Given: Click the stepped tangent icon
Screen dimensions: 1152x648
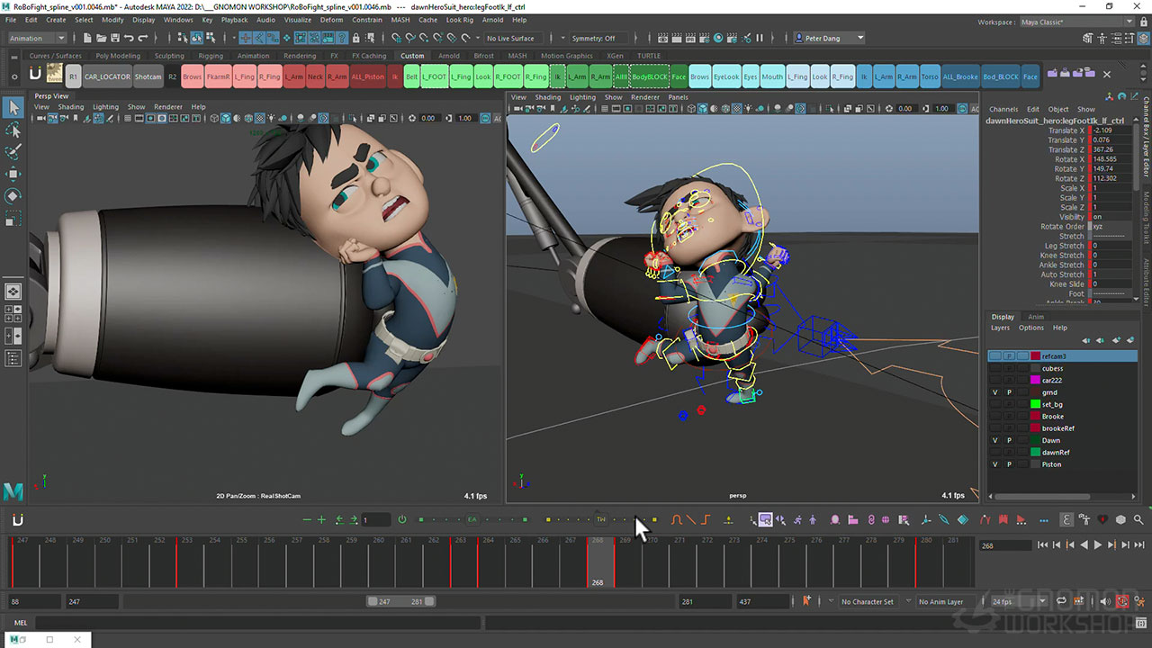Looking at the screenshot, I should tap(706, 519).
